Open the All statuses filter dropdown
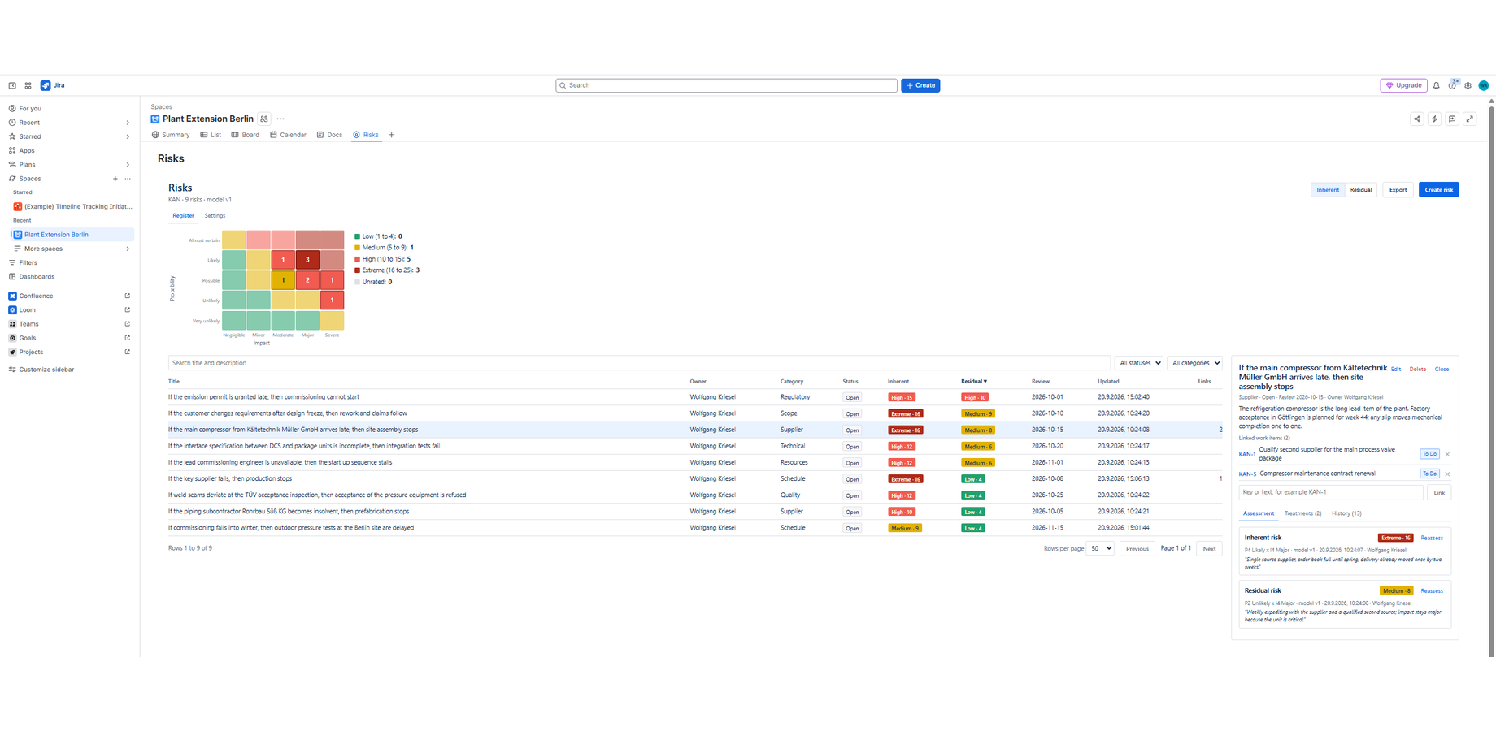 click(x=1139, y=363)
